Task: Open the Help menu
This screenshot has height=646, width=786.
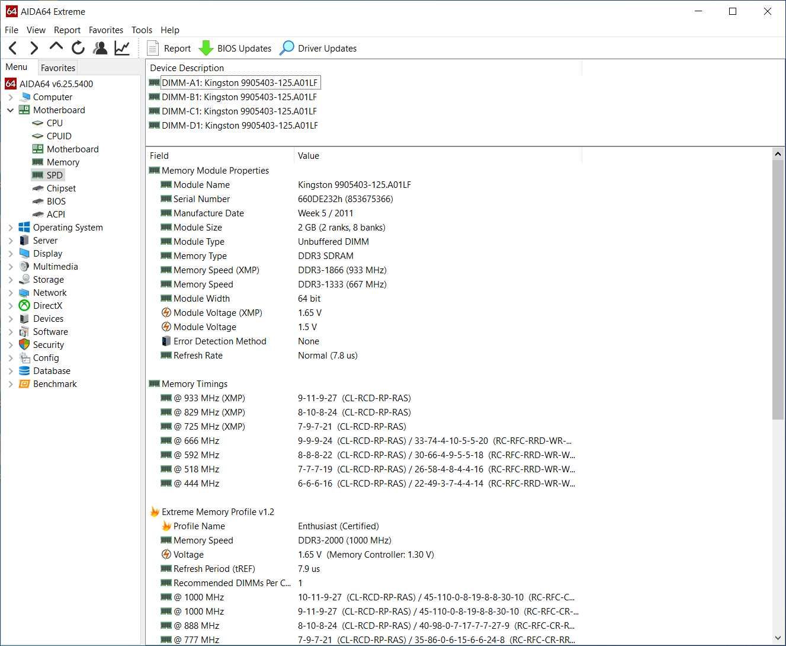Action: pos(169,30)
